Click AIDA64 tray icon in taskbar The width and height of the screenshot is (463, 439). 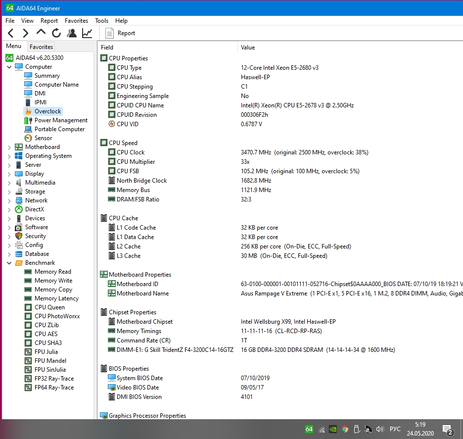(x=309, y=429)
